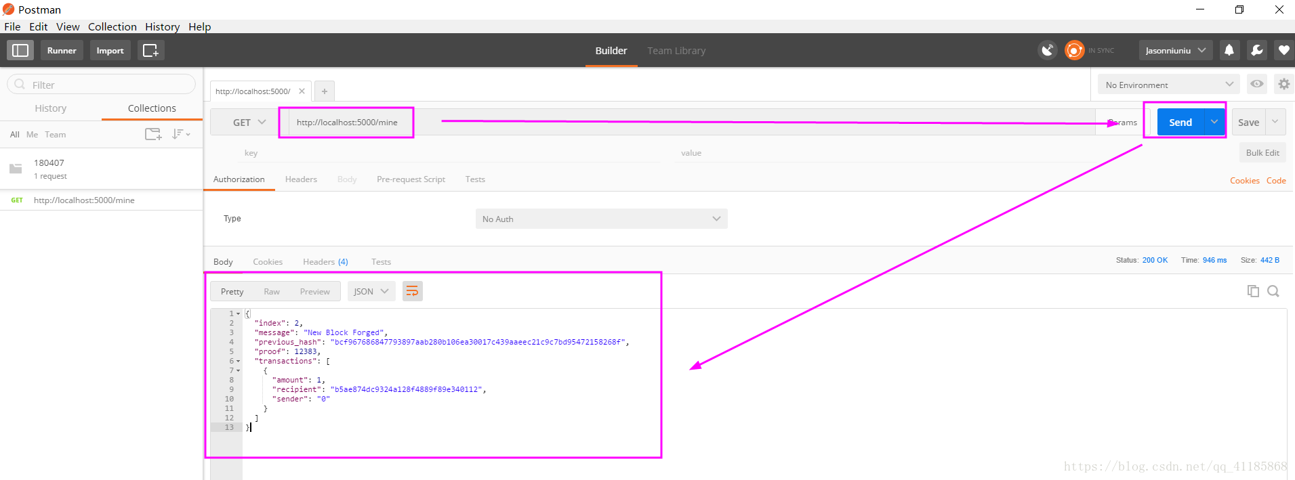Add a new request tab

click(x=325, y=91)
